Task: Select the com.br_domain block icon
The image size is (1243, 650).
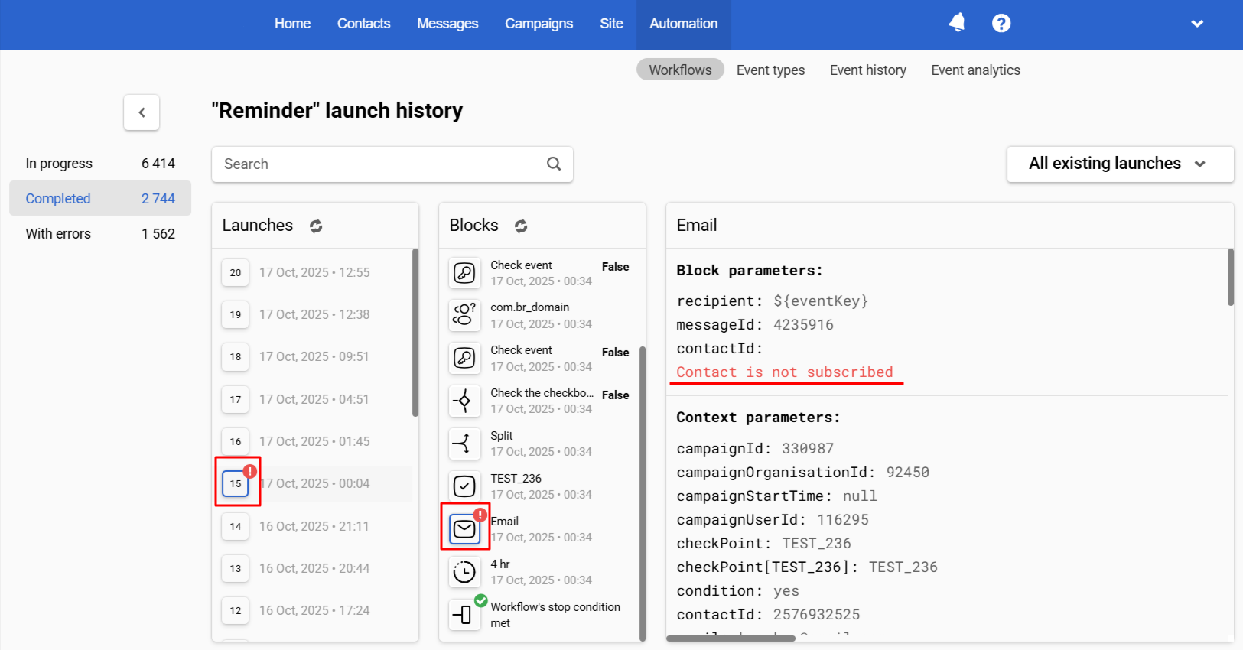Action: point(464,315)
